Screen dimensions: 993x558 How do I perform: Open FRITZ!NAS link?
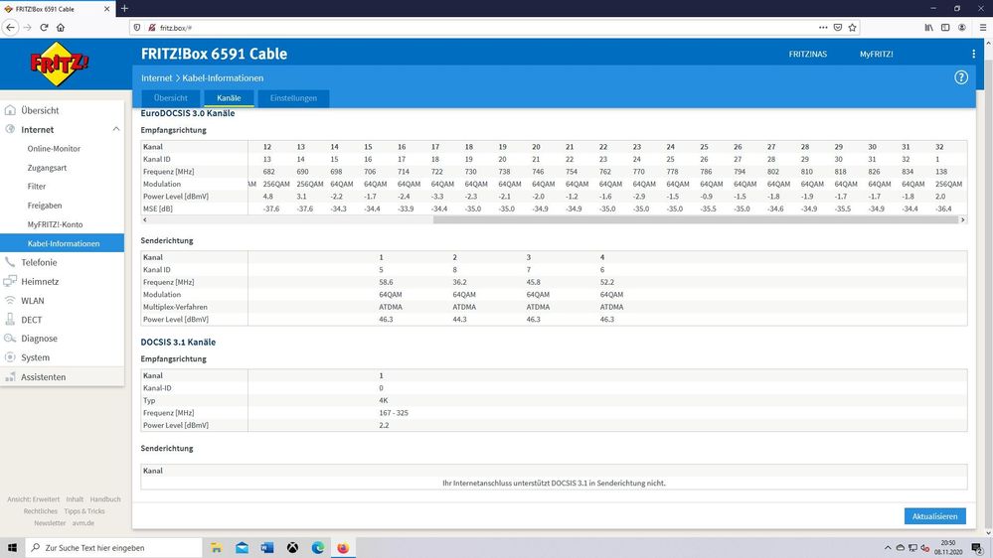coord(807,55)
